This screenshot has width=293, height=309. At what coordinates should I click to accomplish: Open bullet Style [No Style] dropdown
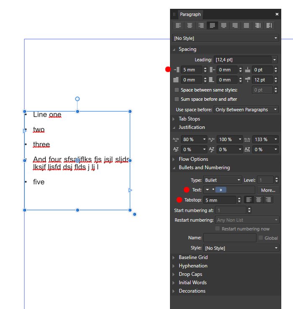pyautogui.click(x=241, y=248)
